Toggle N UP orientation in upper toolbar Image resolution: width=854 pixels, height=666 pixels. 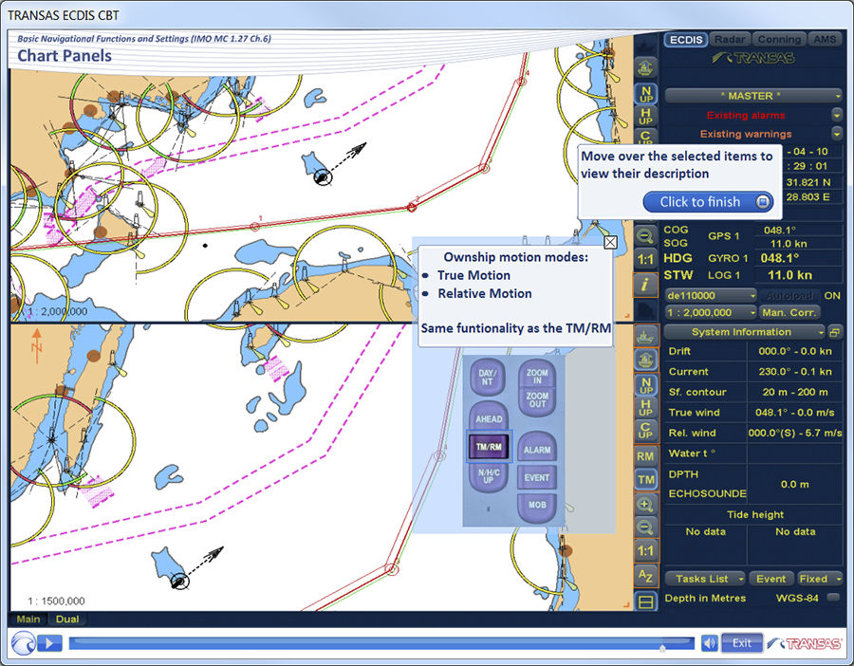[x=646, y=94]
